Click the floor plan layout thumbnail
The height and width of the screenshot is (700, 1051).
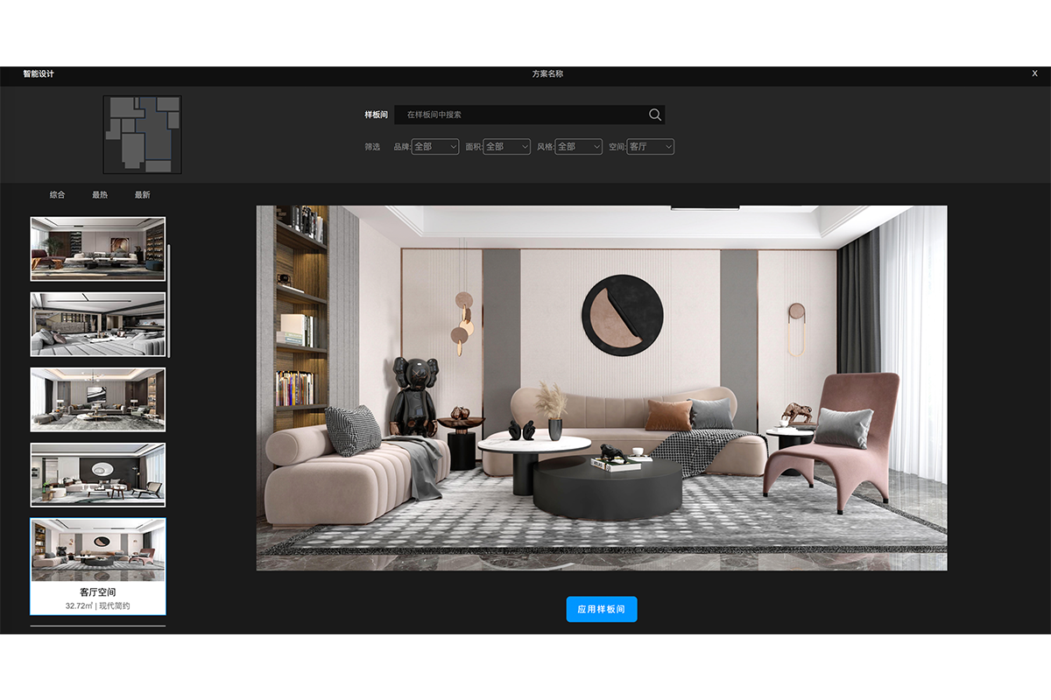pyautogui.click(x=142, y=135)
